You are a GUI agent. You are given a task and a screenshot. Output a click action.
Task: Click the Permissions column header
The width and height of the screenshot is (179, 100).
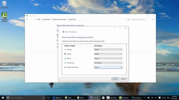pos(98,46)
